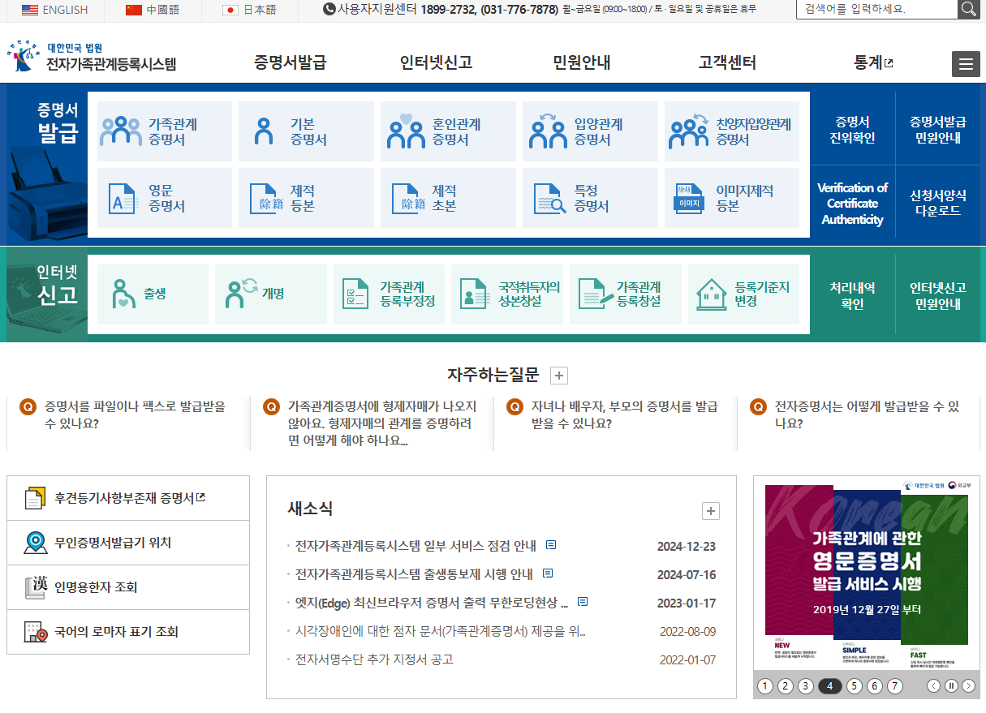Open the 가족관계 증명서 tile
The width and height of the screenshot is (986, 713).
click(165, 131)
